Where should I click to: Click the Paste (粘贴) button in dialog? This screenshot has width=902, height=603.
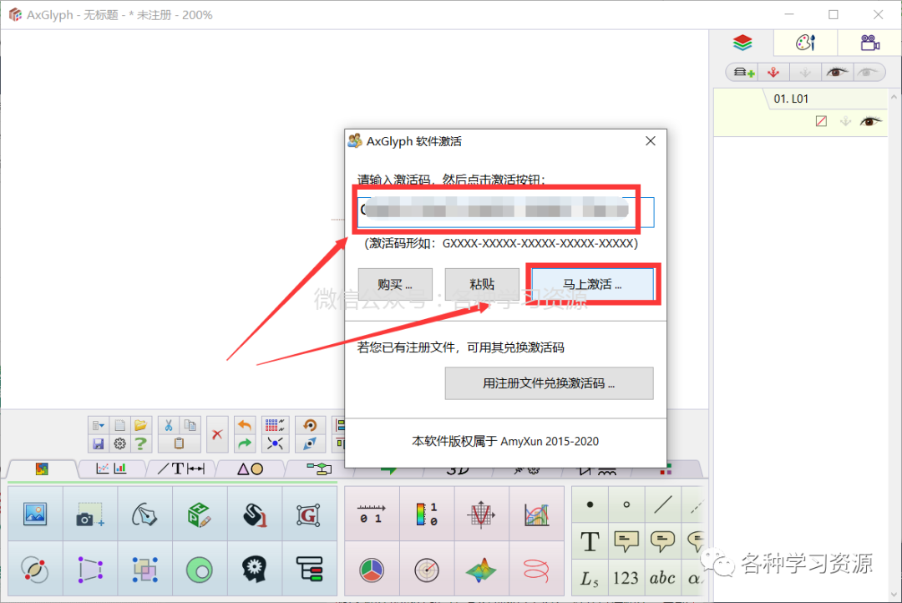coord(482,284)
